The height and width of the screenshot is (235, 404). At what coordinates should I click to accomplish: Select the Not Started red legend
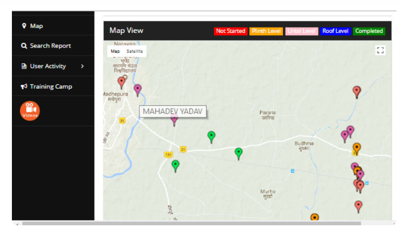[230, 31]
